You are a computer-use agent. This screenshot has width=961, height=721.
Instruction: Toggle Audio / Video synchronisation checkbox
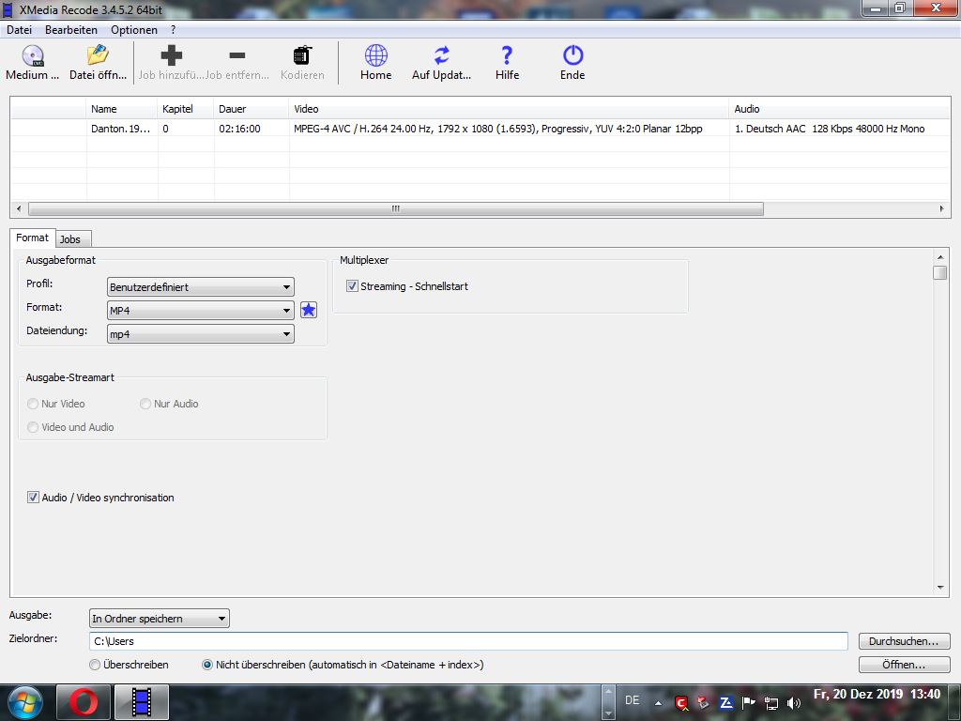[33, 498]
